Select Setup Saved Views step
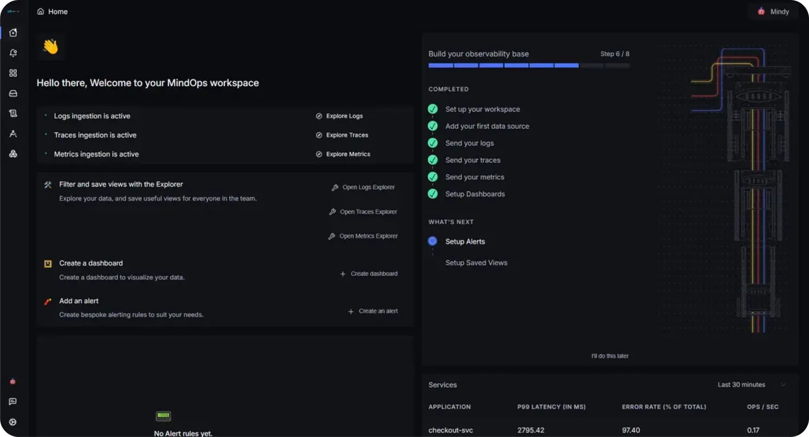Image resolution: width=809 pixels, height=437 pixels. 476,263
